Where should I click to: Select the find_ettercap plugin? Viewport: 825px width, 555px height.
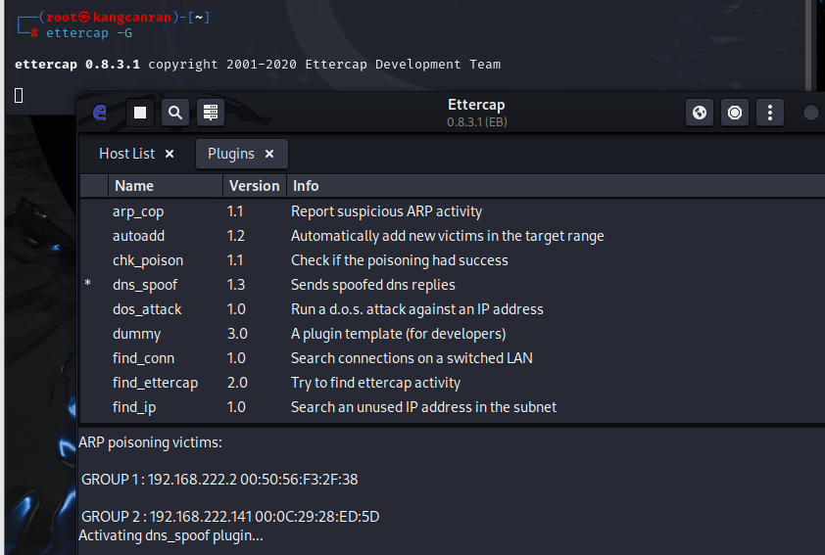pyautogui.click(x=453, y=383)
